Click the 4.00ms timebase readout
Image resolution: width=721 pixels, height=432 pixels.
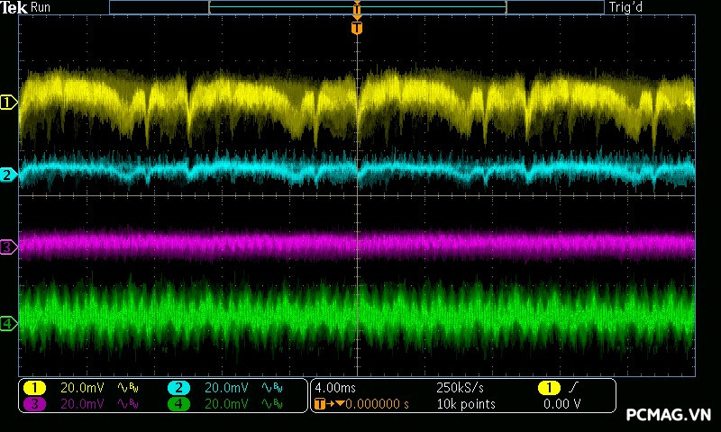coord(333,388)
